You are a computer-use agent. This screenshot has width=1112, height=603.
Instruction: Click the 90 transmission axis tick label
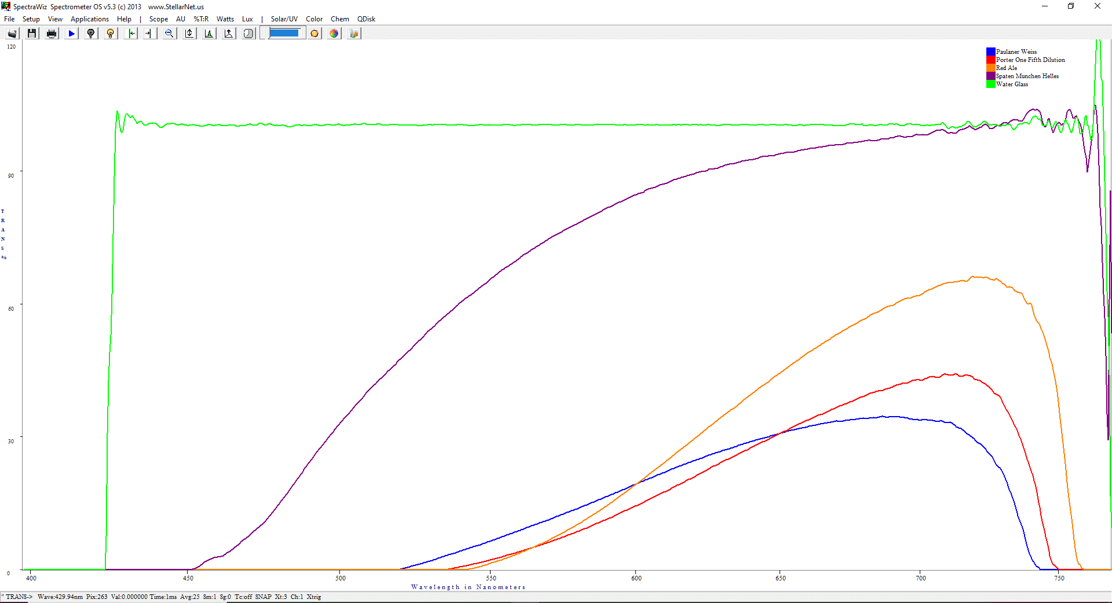point(11,176)
